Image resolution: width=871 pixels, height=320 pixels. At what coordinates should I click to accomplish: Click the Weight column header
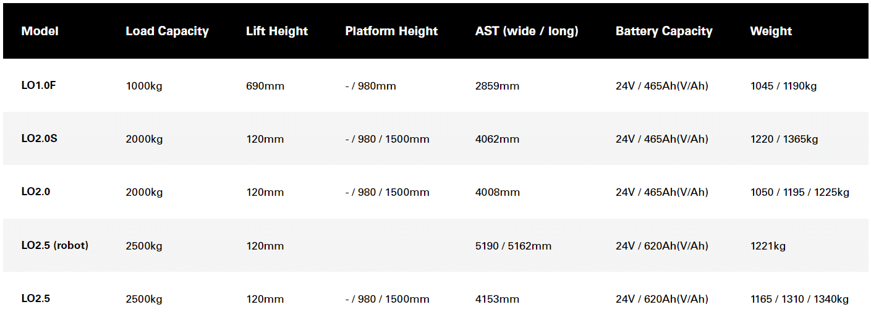click(x=771, y=31)
